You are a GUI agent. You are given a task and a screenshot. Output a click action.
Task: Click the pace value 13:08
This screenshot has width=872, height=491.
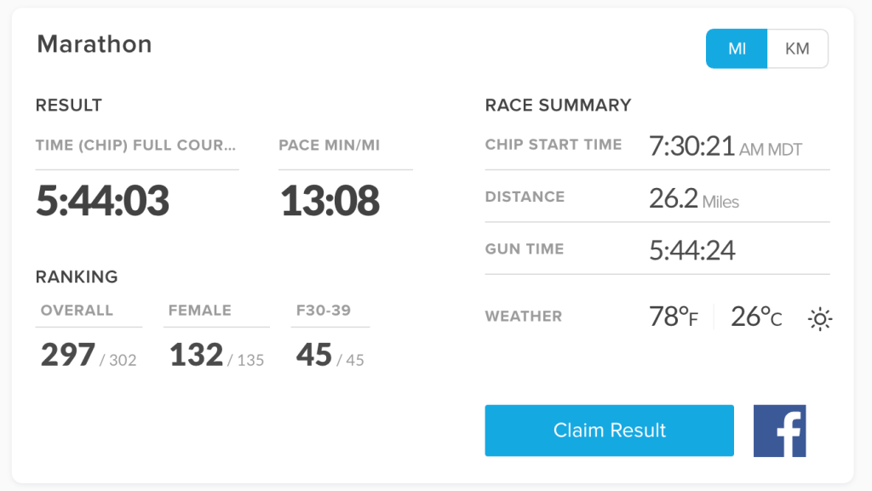[330, 201]
